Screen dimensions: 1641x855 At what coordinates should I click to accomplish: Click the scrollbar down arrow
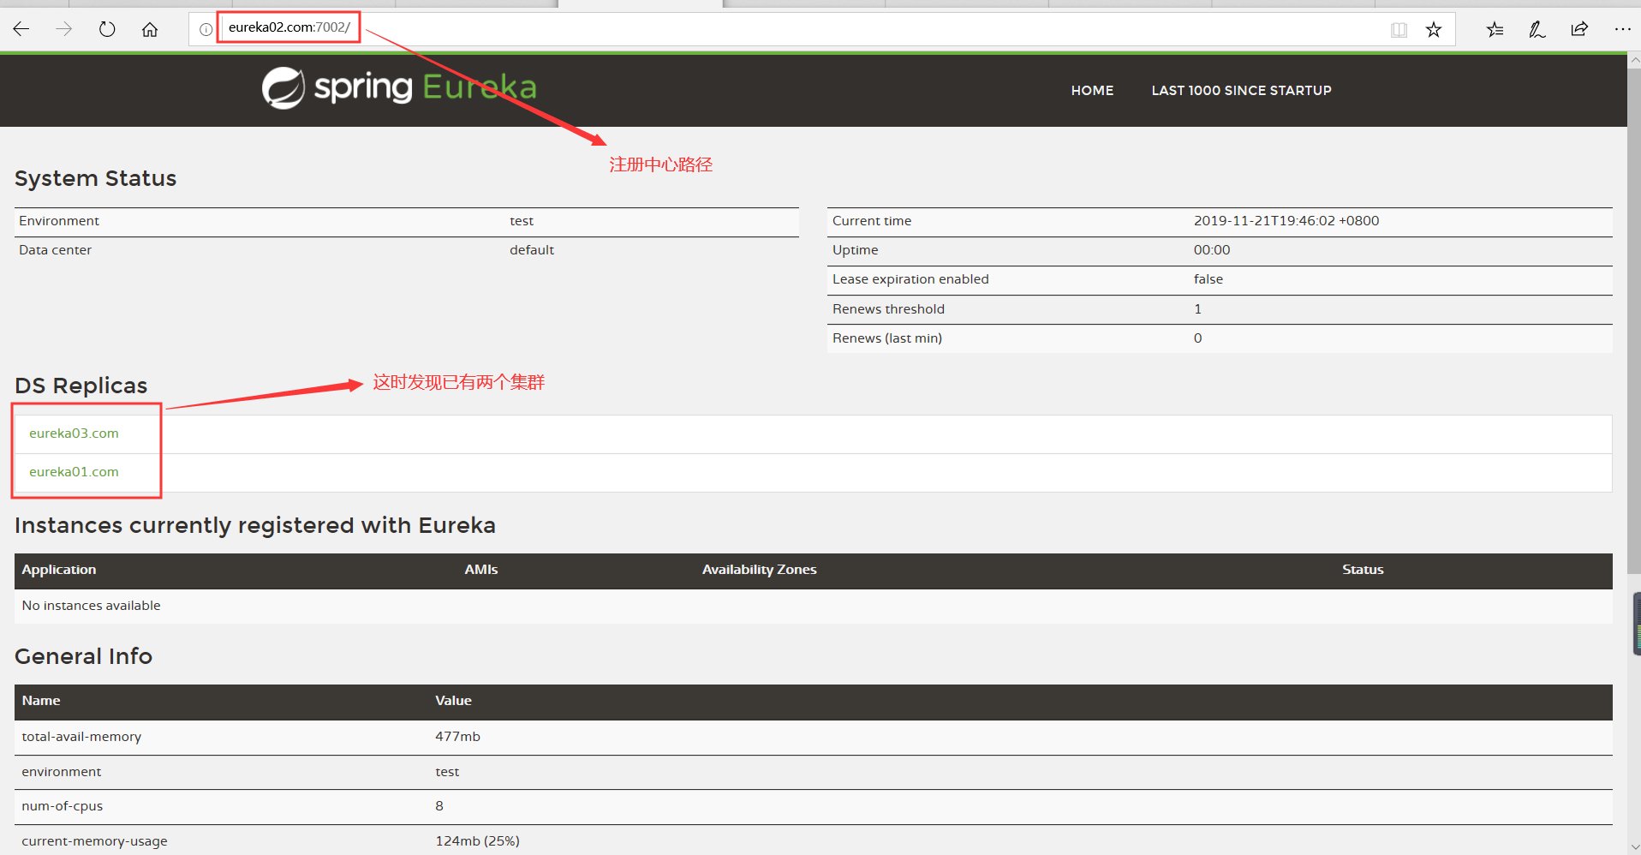click(1634, 847)
